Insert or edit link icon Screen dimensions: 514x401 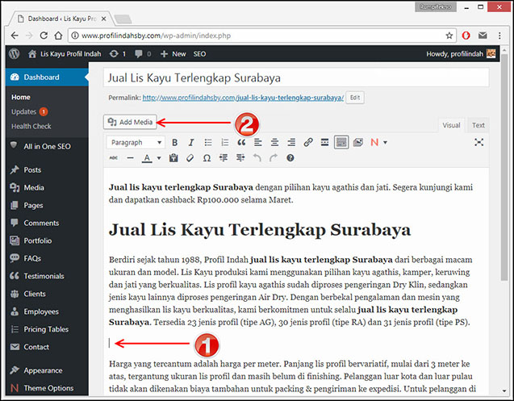click(307, 142)
